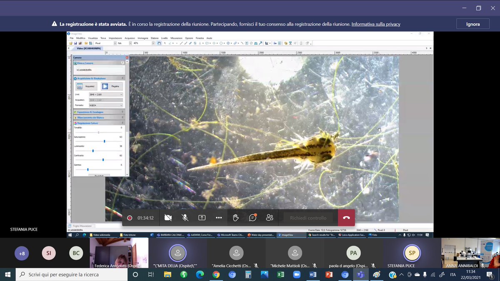Viewport: 500px width, 281px height.
Task: Click the Richiedi controllo button
Action: (308, 218)
